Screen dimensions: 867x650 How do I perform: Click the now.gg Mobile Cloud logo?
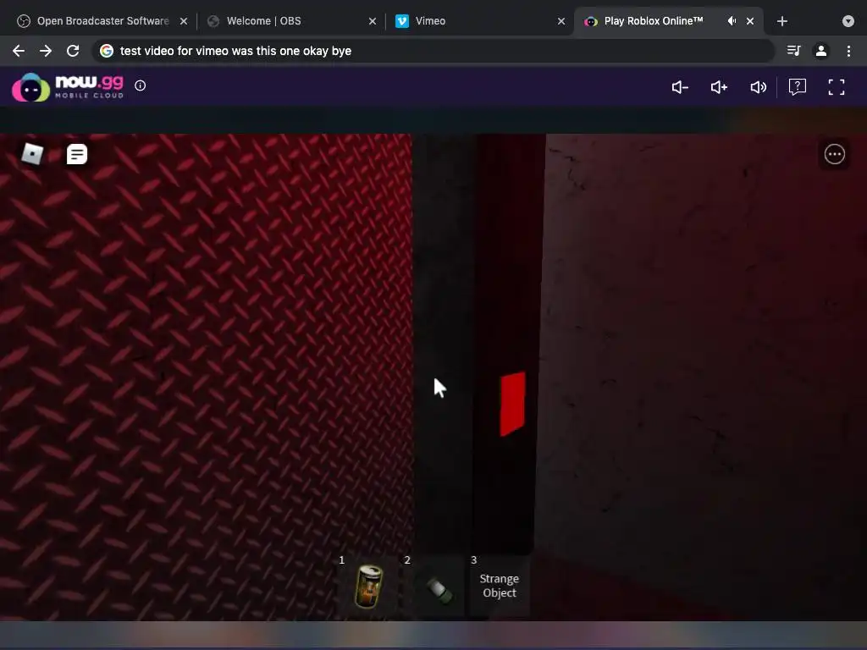[x=68, y=87]
